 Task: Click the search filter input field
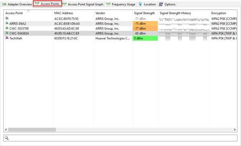[120, 138]
